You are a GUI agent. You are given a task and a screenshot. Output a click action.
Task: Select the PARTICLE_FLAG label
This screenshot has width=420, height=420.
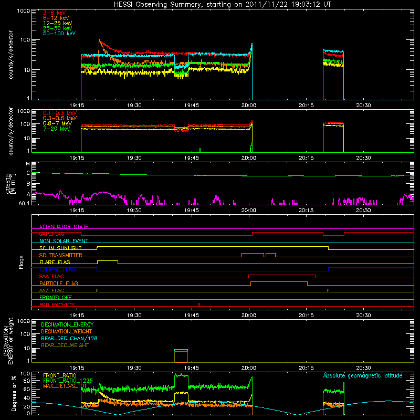[59, 283]
